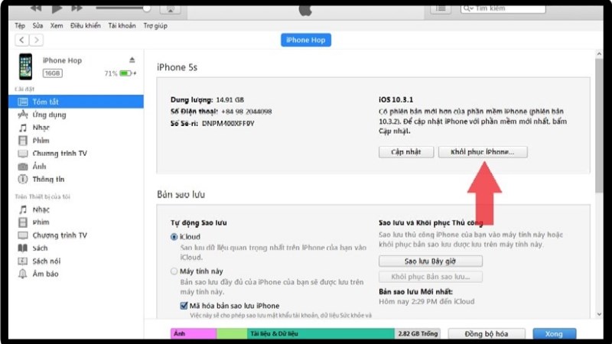The height and width of the screenshot is (344, 612).
Task: Focus the Tìm kiếm search field
Action: point(503,8)
